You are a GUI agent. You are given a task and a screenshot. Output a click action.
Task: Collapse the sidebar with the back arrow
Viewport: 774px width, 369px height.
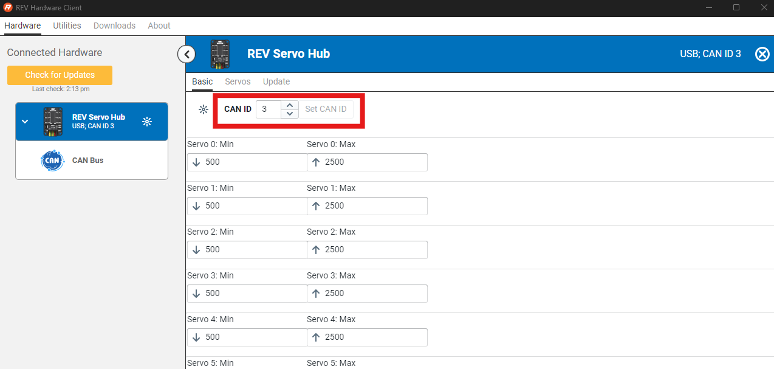(x=187, y=54)
